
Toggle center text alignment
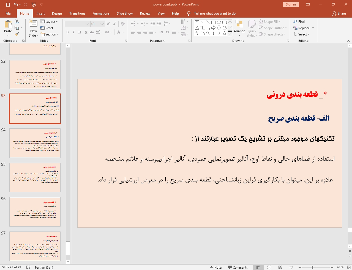[x=139, y=32]
